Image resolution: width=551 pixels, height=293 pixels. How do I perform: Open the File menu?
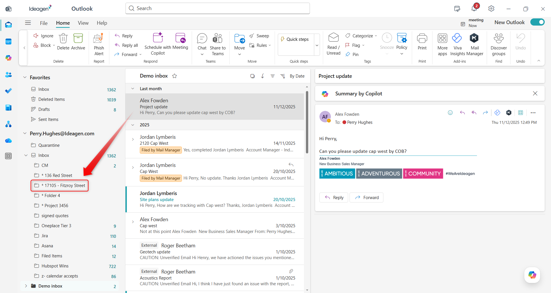(44, 23)
